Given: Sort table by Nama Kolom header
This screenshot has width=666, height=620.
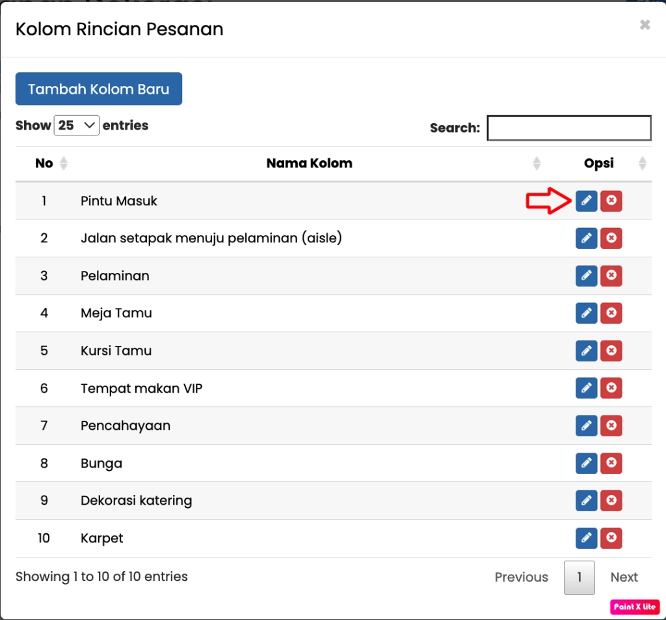Looking at the screenshot, I should [309, 163].
